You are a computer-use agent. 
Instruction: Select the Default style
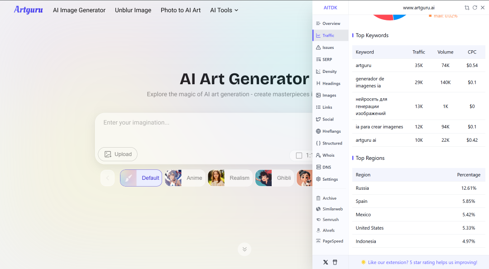[x=141, y=178]
